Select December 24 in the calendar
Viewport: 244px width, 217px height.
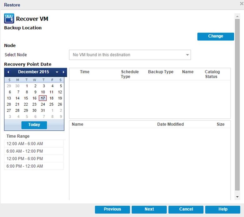(43, 104)
